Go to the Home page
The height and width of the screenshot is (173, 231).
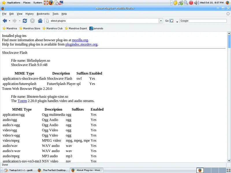40,20
